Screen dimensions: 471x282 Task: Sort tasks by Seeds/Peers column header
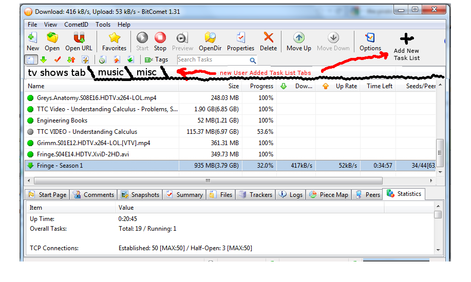(416, 86)
